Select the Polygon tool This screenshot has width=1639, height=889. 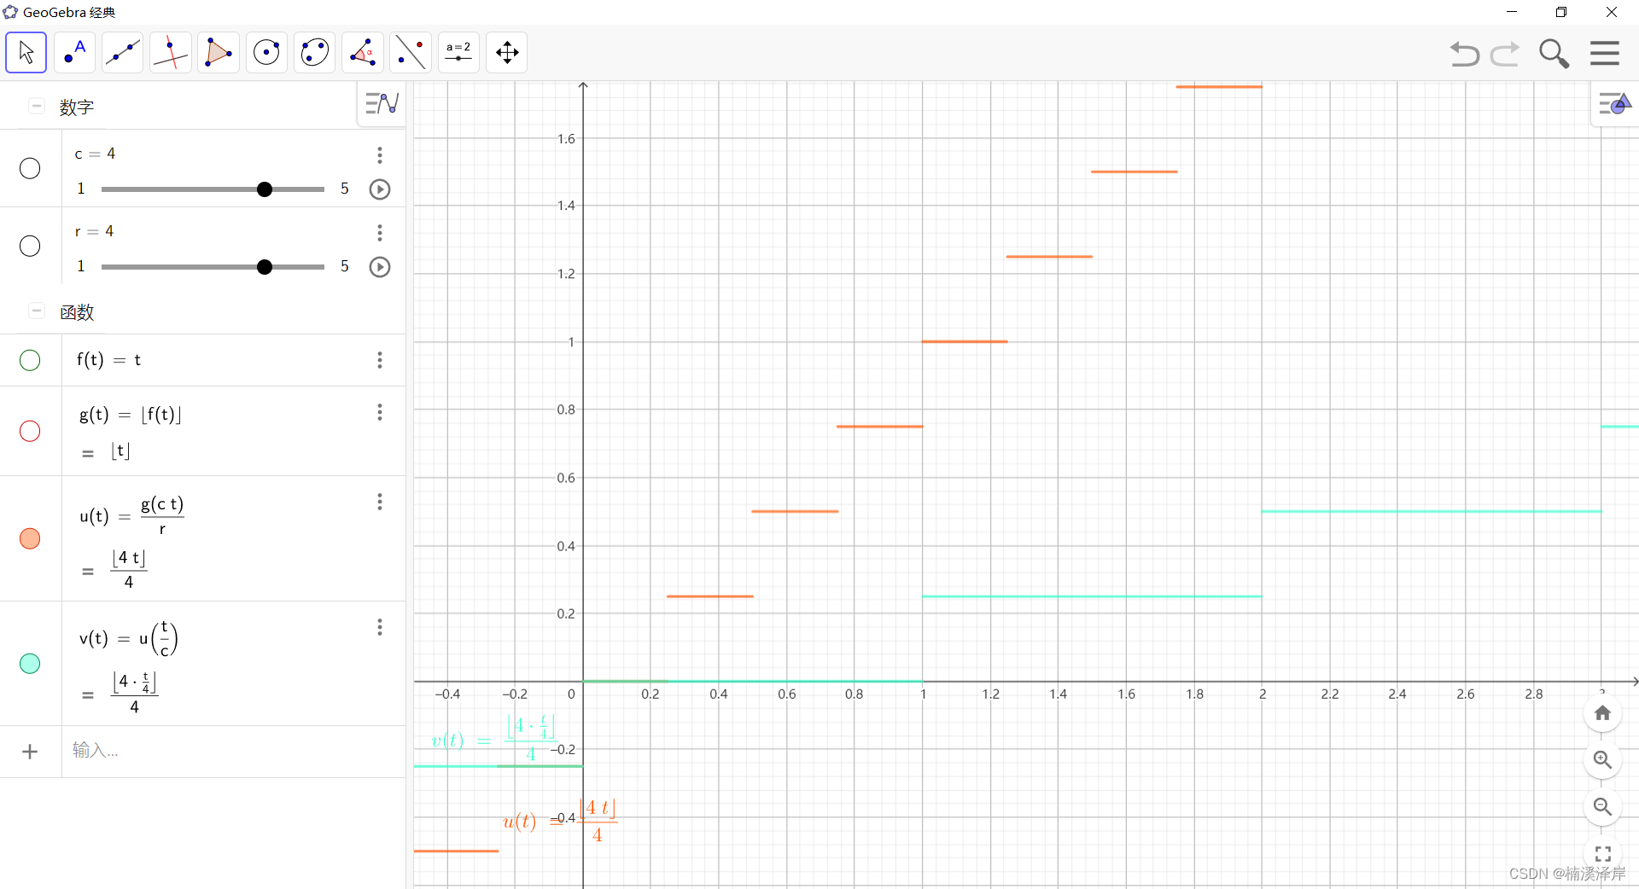click(x=218, y=52)
